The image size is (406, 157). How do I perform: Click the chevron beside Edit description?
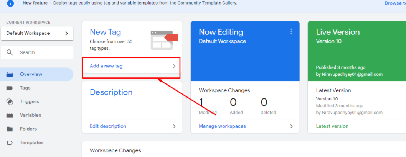174,126
